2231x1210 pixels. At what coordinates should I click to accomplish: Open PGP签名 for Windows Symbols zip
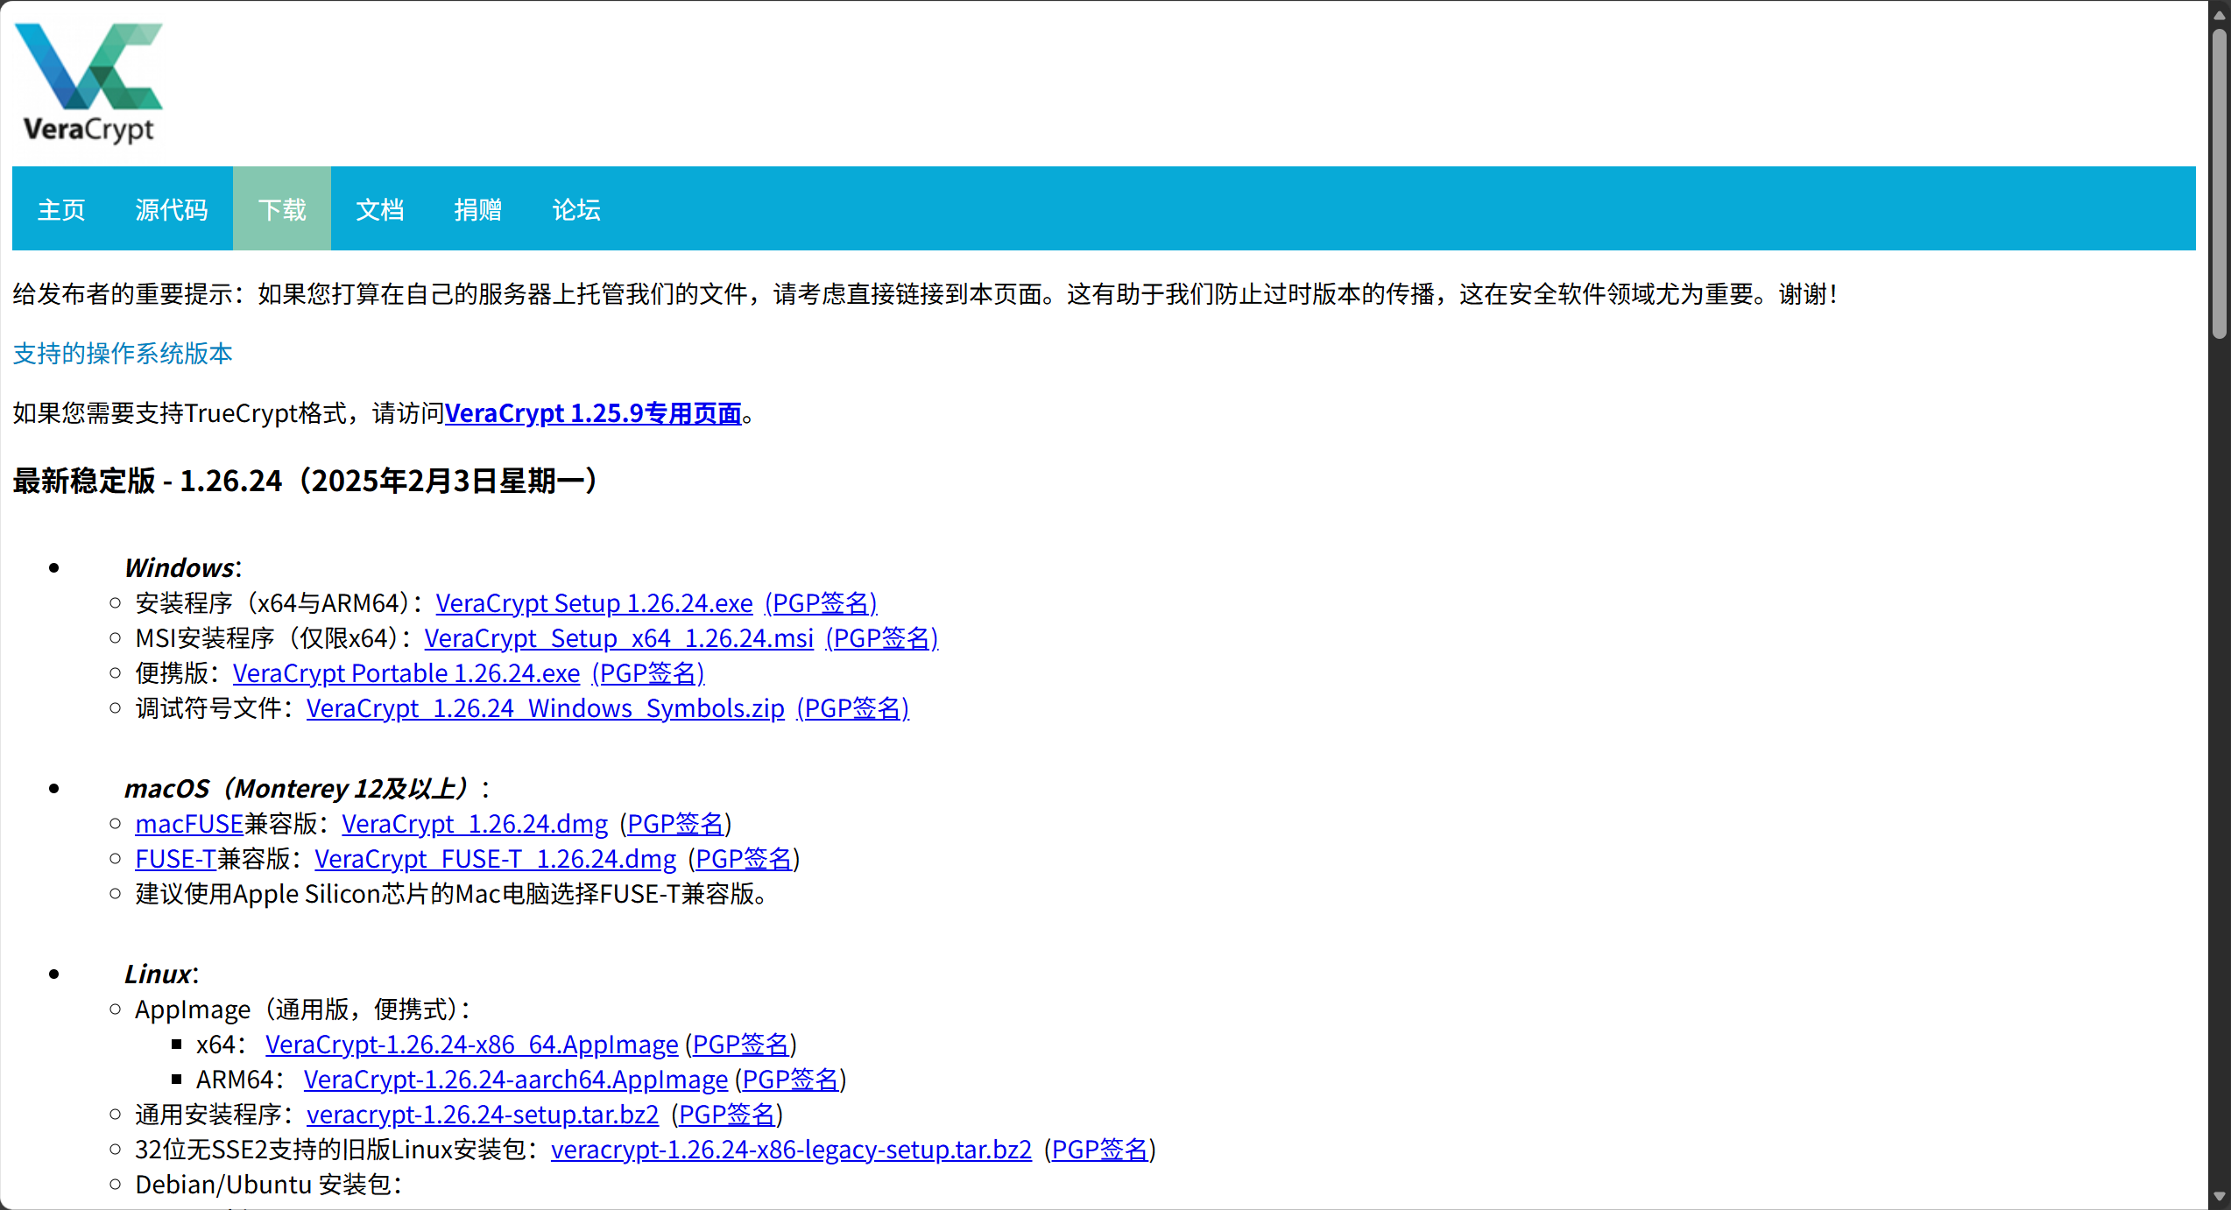click(x=852, y=708)
